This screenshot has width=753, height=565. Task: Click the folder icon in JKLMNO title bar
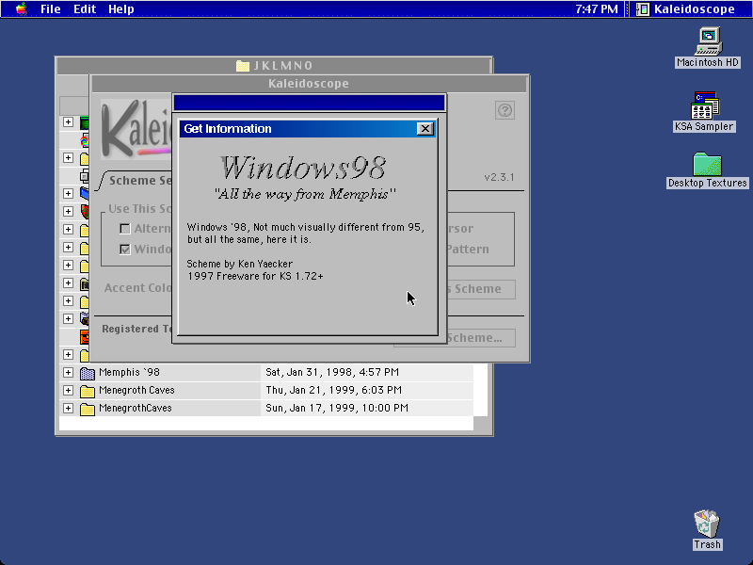(243, 65)
